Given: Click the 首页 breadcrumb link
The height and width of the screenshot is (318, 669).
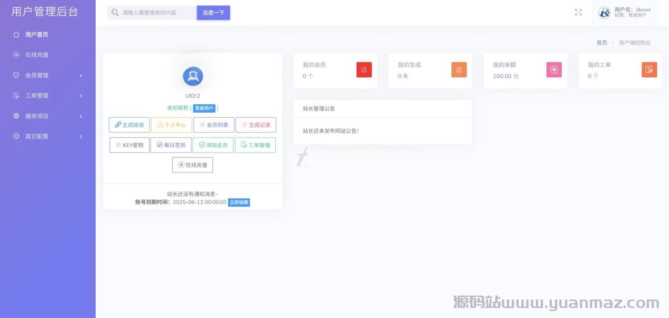Looking at the screenshot, I should 602,42.
